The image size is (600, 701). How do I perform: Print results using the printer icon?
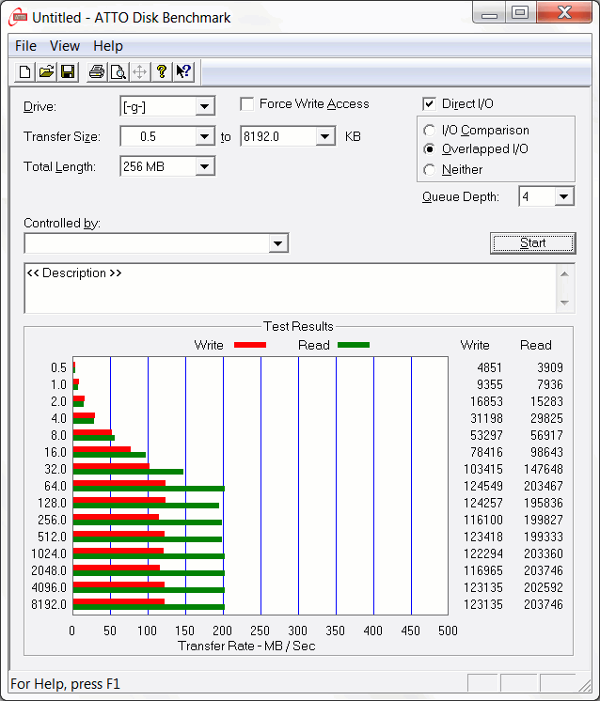(x=97, y=71)
